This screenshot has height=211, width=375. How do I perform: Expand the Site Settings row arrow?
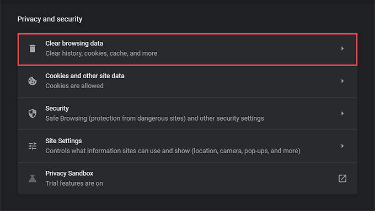[x=342, y=146]
